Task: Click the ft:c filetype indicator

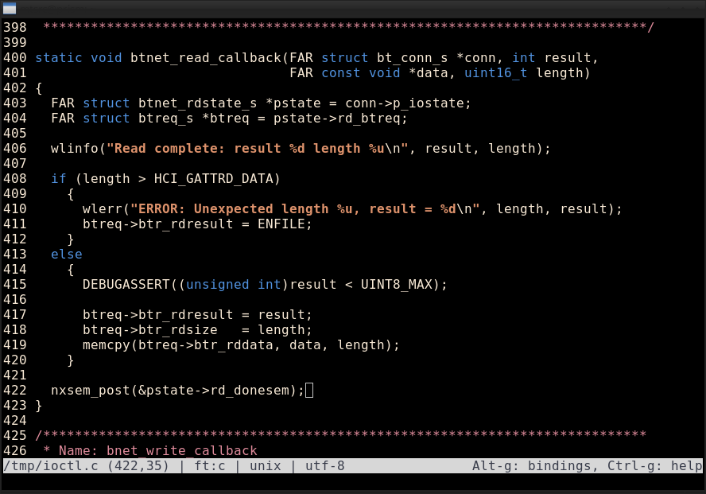Action: (209, 466)
